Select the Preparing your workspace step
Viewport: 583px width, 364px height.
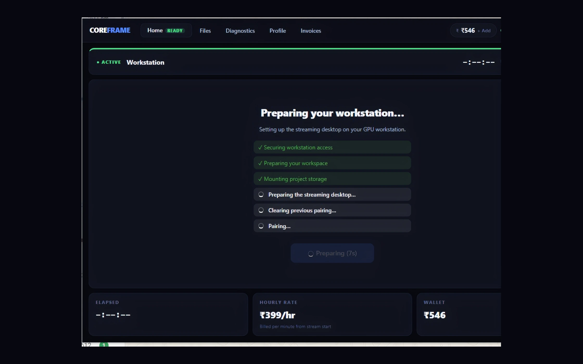(x=332, y=163)
